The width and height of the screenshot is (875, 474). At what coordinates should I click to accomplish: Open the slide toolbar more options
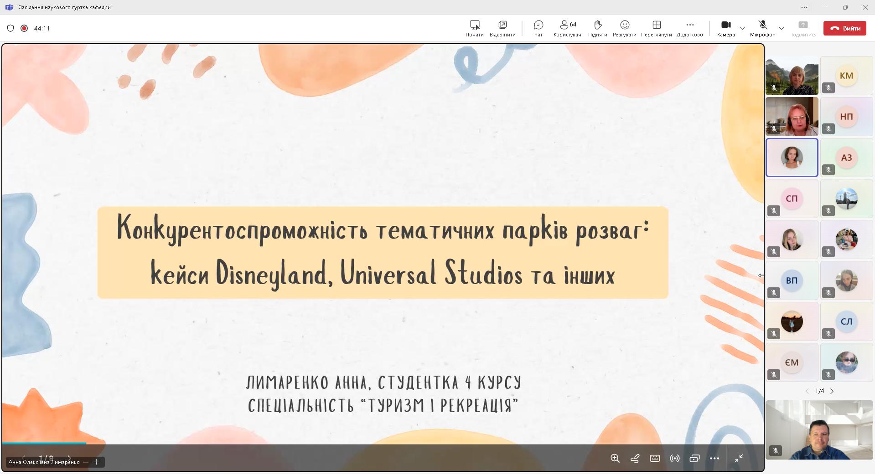[714, 459]
